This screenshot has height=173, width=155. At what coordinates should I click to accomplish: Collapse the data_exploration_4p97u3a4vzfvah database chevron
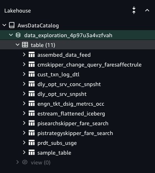coord(11,35)
